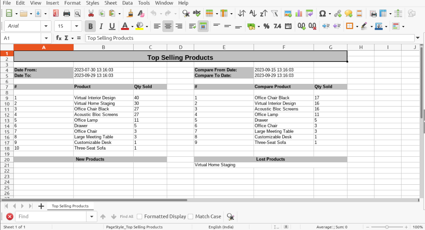
Task: Select the Top Selling Products sheet tab
Action: pos(70,206)
